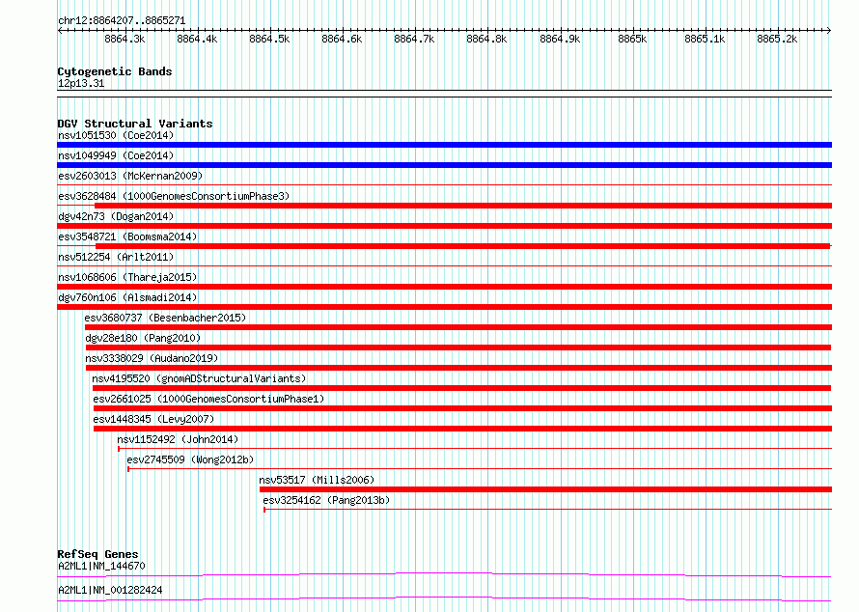This screenshot has width=859, height=612.
Task: Click the 8864.7k ruler tick label
Action: [x=414, y=39]
